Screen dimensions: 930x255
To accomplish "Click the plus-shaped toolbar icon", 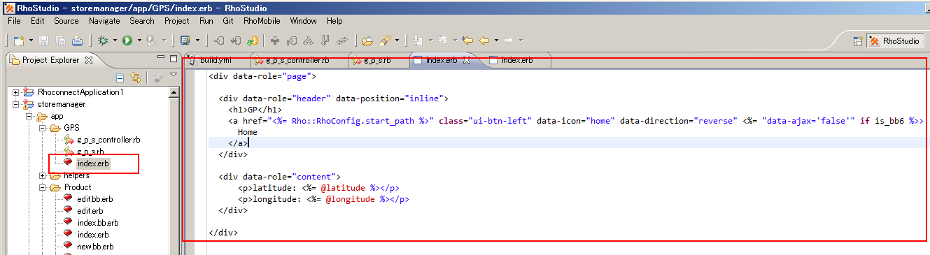I will tap(275, 41).
